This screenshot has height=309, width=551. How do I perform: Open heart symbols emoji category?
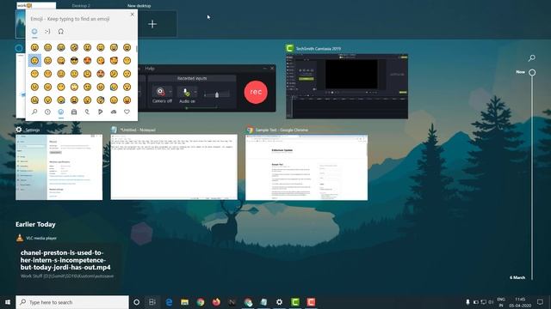click(127, 112)
